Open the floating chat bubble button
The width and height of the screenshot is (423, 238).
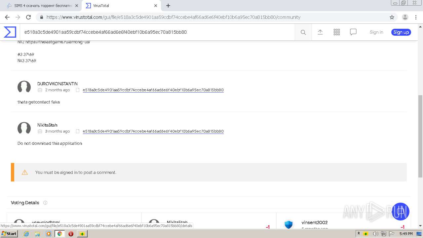click(401, 212)
